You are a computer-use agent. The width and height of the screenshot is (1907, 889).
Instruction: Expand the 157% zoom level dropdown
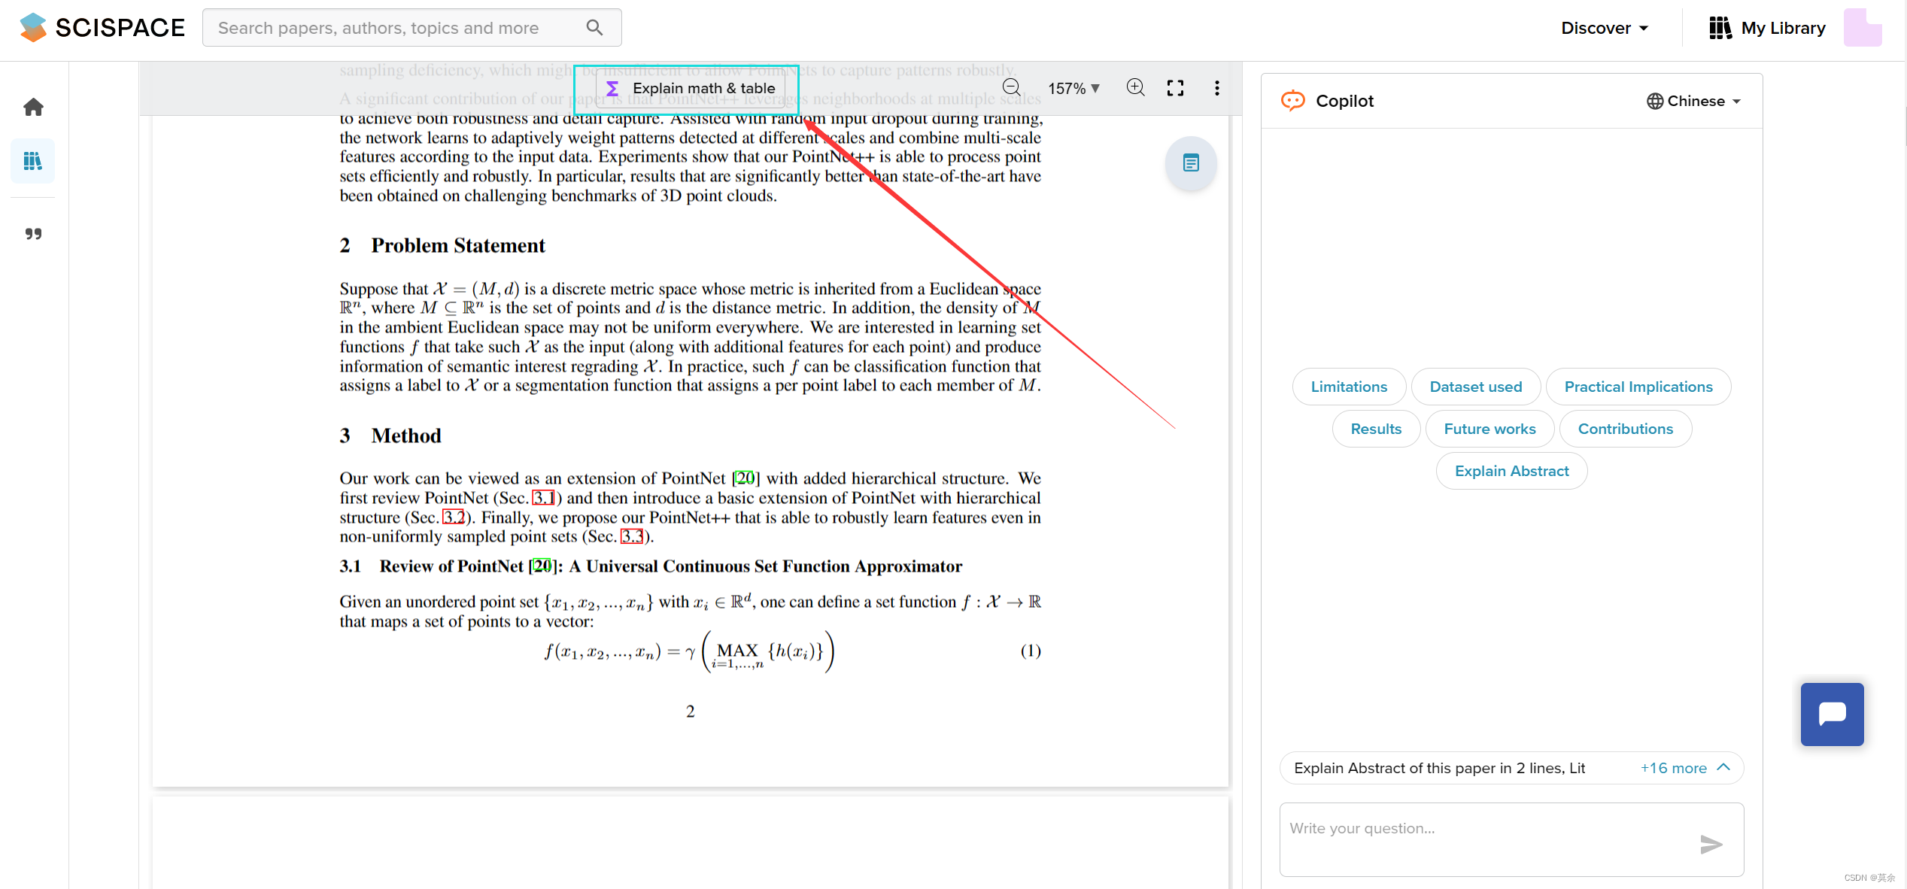[1073, 88]
